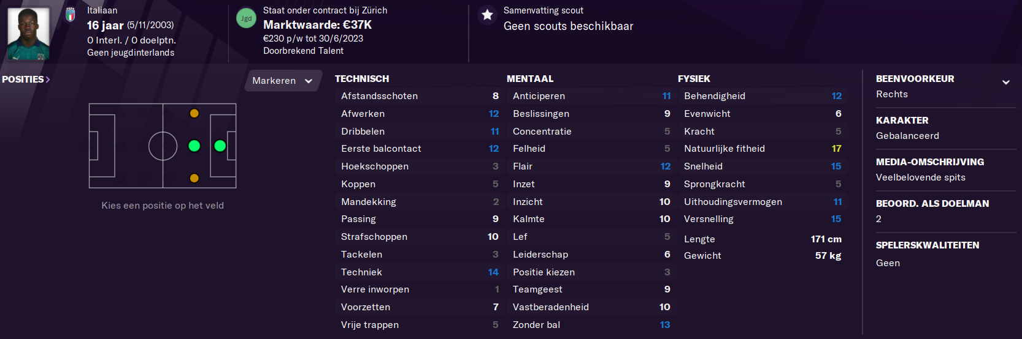Click the scout summary star icon
Image resolution: width=1022 pixels, height=339 pixels.
[487, 15]
